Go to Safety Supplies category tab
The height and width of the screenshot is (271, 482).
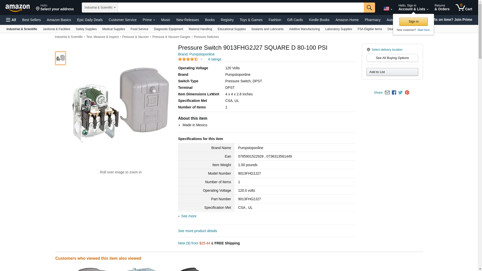click(x=86, y=29)
